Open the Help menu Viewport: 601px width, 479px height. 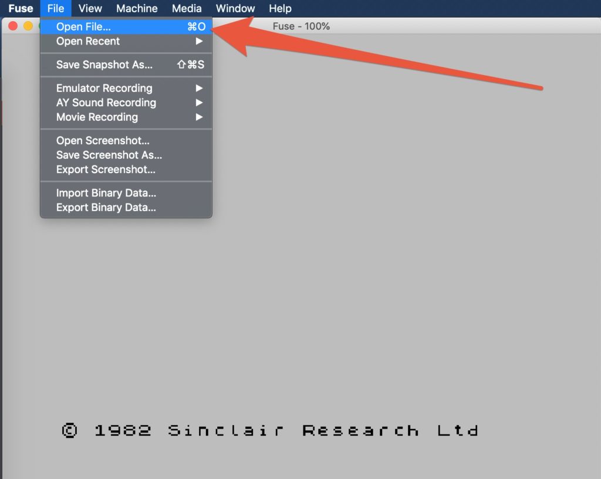coord(280,8)
